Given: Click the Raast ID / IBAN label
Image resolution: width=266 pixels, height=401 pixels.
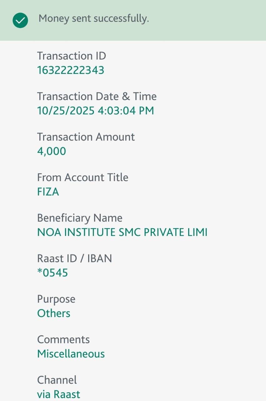Looking at the screenshot, I should point(74,258).
